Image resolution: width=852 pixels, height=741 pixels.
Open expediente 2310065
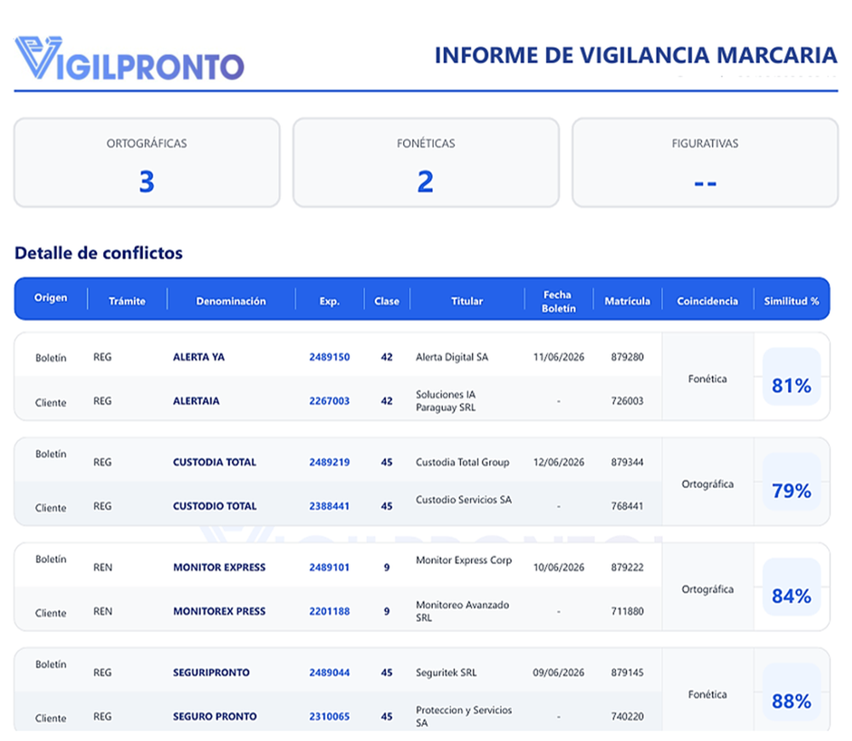pos(329,716)
